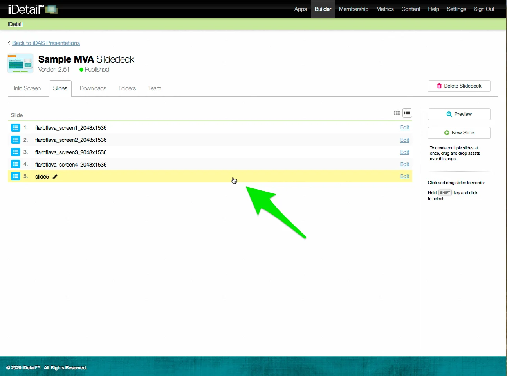Create a New Slide

(459, 133)
